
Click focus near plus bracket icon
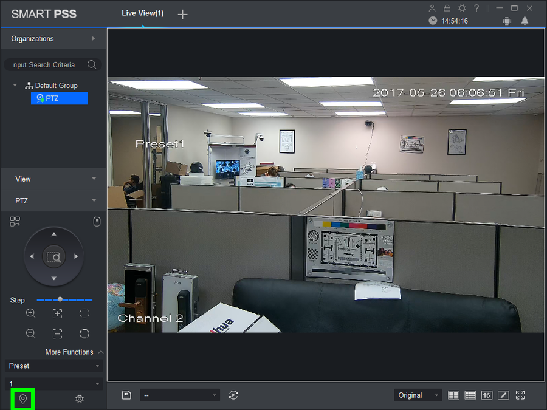[58, 313]
